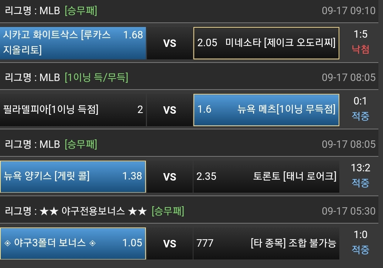Screen dimensions: 383x268
Task: Select Minnesota at odds 2.05
Action: (x=266, y=43)
